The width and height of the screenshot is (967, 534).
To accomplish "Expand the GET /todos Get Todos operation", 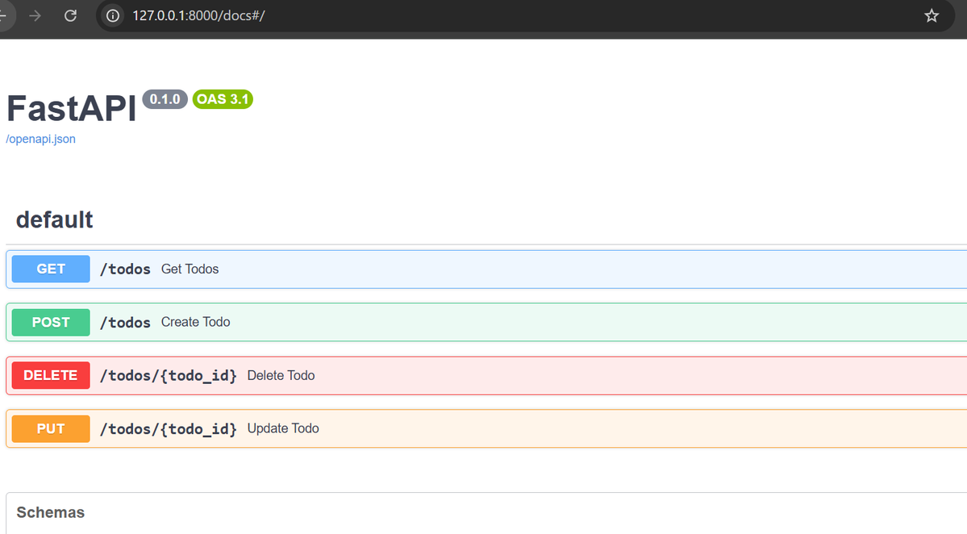I will tap(486, 269).
